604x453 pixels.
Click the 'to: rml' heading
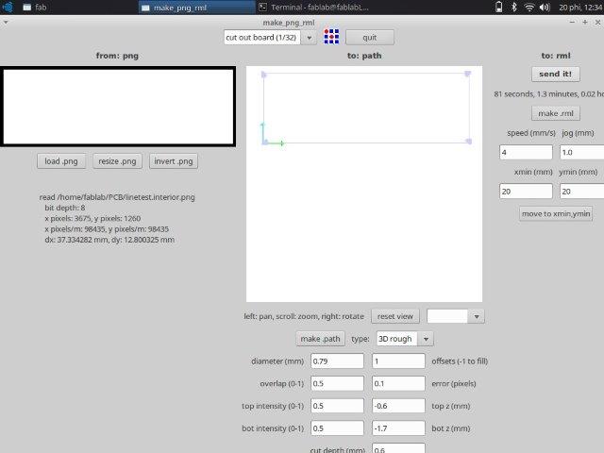tap(556, 56)
